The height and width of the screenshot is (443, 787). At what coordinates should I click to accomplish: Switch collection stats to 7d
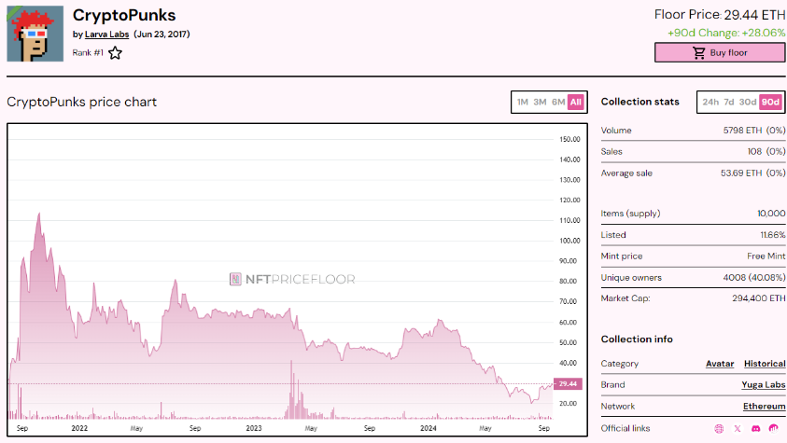click(729, 103)
